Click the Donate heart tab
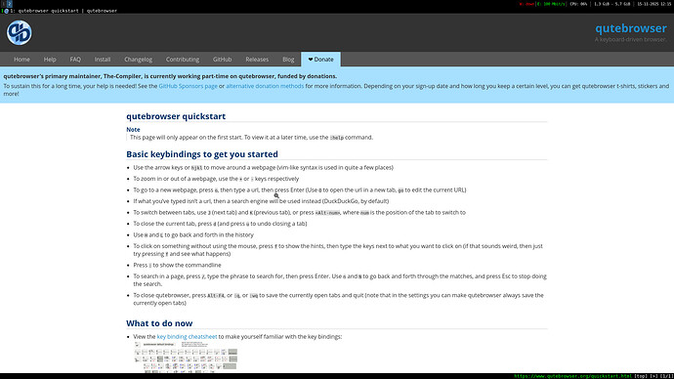The height and width of the screenshot is (379, 674). [x=320, y=60]
